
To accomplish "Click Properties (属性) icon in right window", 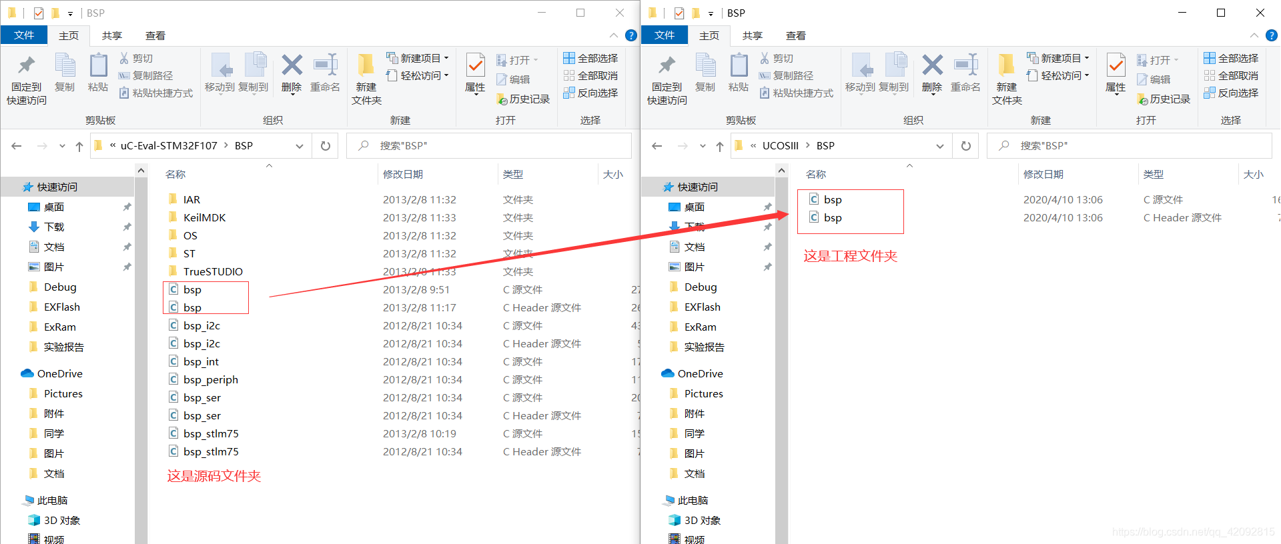I will coord(1116,65).
